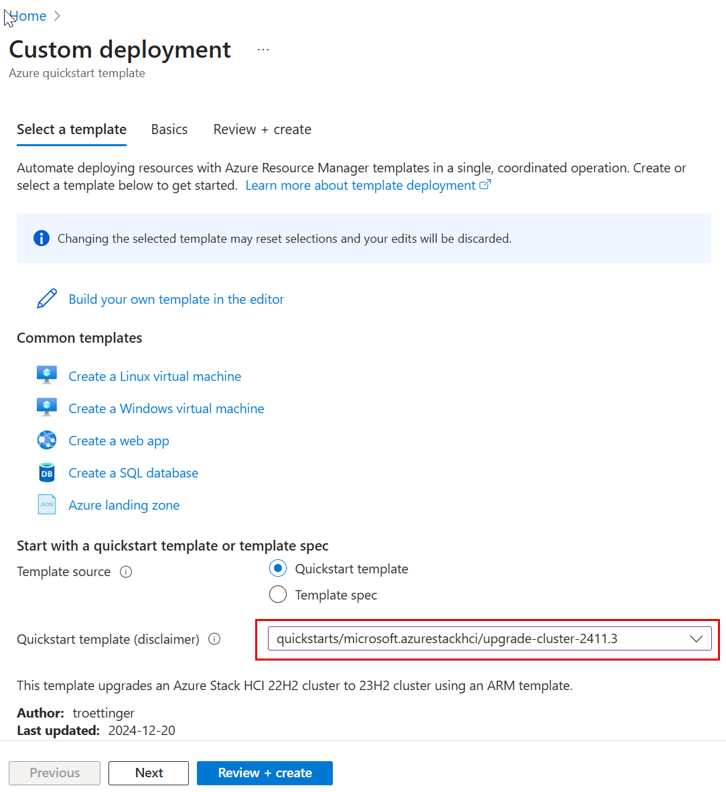The height and width of the screenshot is (792, 726).
Task: Click the Template source info icon
Action: tap(126, 572)
